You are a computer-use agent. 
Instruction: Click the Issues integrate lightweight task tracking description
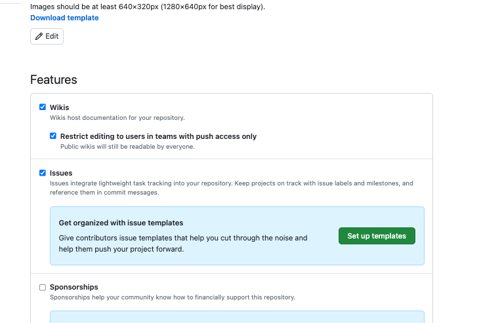tap(232, 187)
